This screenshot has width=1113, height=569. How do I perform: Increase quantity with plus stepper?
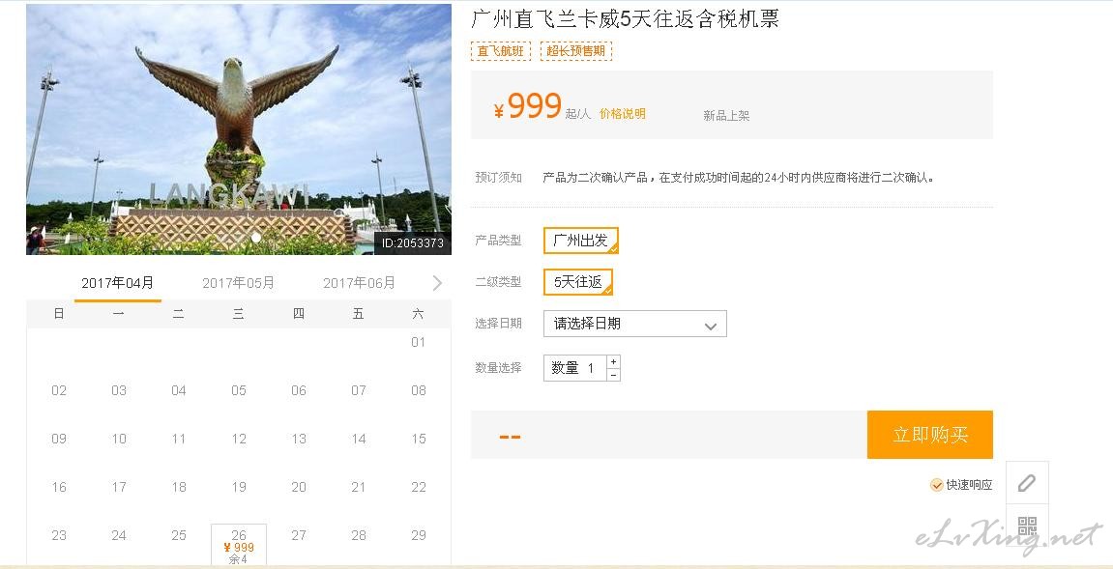(x=613, y=362)
